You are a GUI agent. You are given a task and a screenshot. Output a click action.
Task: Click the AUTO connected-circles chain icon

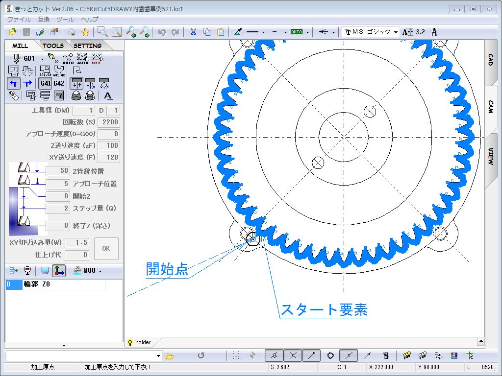[x=68, y=59]
